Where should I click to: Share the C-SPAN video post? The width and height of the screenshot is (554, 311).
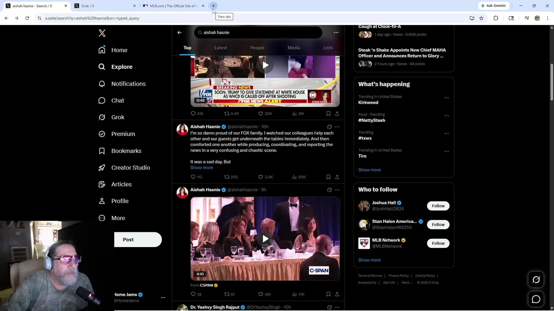pos(337,295)
